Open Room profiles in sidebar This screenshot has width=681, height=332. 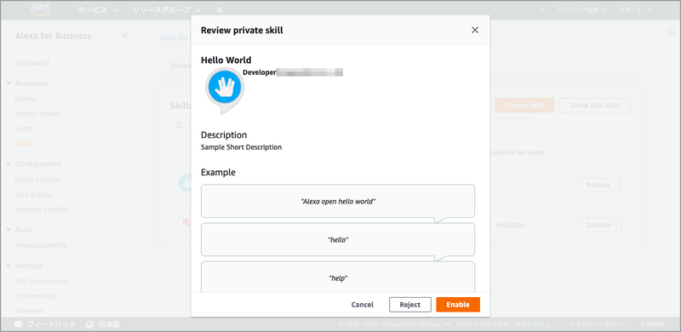click(37, 180)
